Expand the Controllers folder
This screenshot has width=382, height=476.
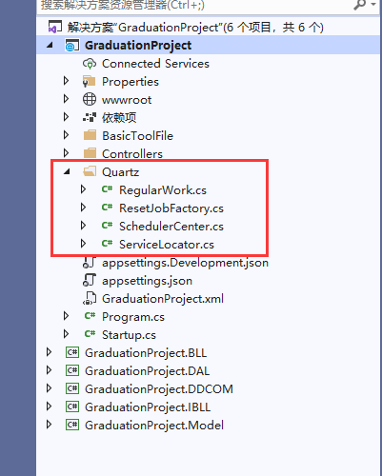tap(66, 153)
